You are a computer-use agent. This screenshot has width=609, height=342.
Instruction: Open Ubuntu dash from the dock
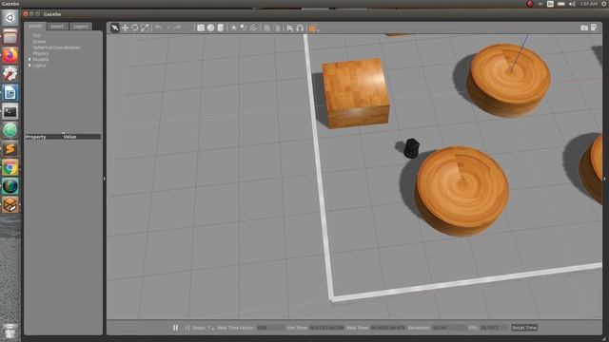pos(10,17)
